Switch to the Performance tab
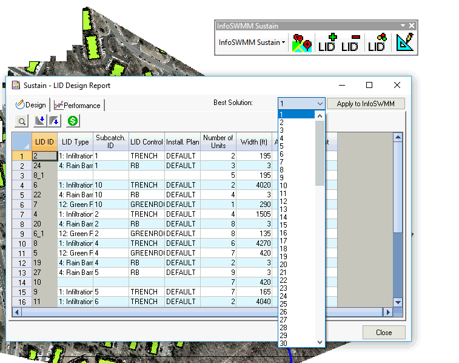The height and width of the screenshot is (363, 459). point(78,106)
